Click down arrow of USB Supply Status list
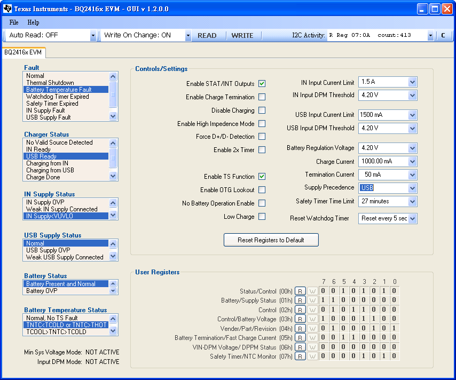Image resolution: width=456 pixels, height=380 pixels. tap(113, 256)
